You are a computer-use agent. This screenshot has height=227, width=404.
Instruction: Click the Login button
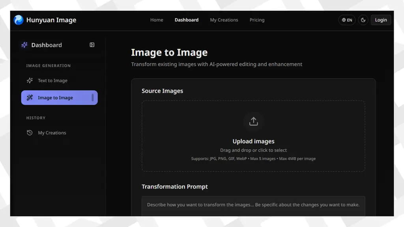[x=381, y=20]
